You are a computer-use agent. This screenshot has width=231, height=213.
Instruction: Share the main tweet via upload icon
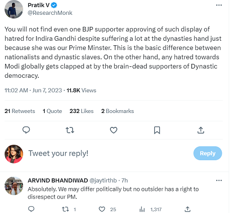pos(201,130)
